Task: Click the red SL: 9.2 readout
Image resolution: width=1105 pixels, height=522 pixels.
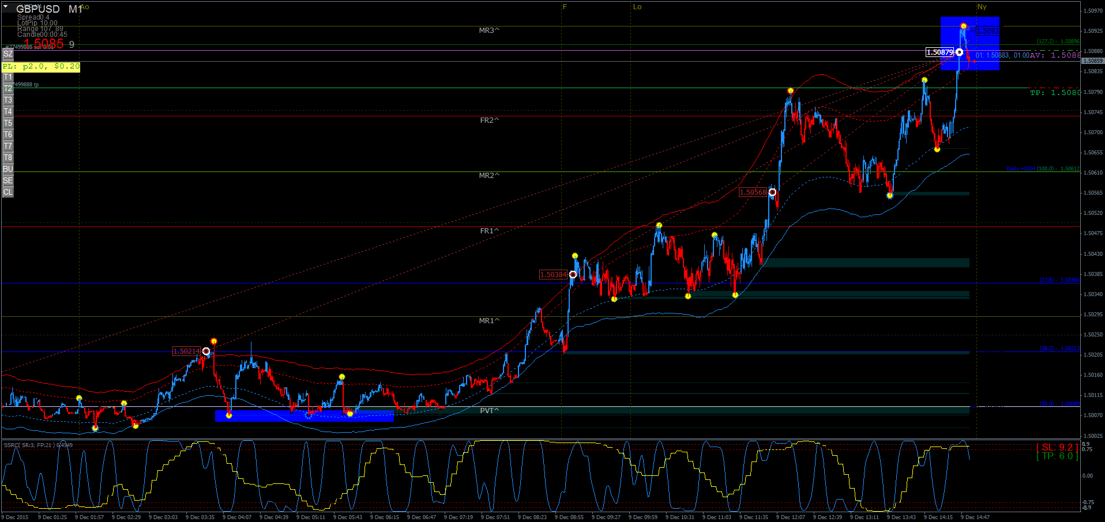Action: 1057,447
